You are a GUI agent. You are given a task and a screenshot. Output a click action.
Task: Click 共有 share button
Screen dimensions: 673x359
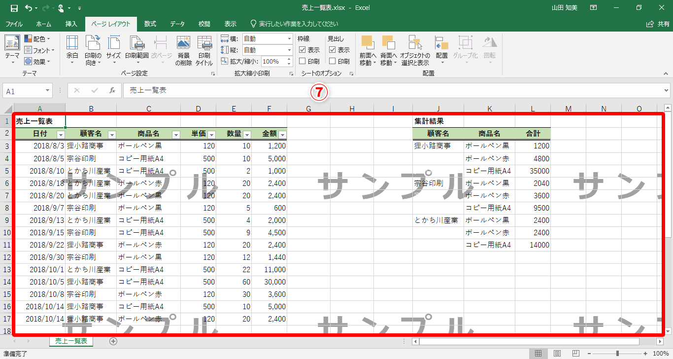coord(658,24)
